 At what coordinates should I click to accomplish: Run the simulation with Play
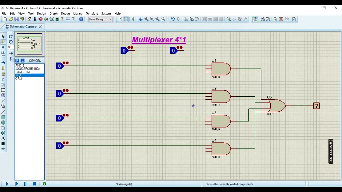tap(7, 184)
